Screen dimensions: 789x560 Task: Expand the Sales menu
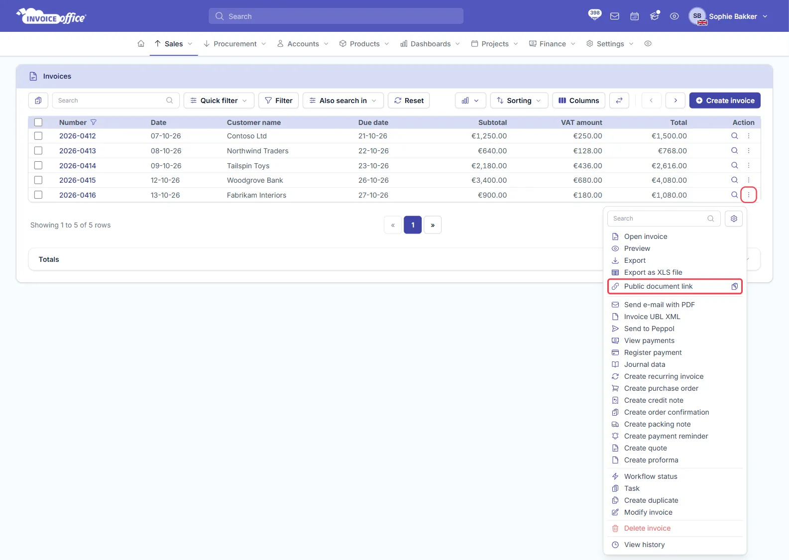pos(174,44)
